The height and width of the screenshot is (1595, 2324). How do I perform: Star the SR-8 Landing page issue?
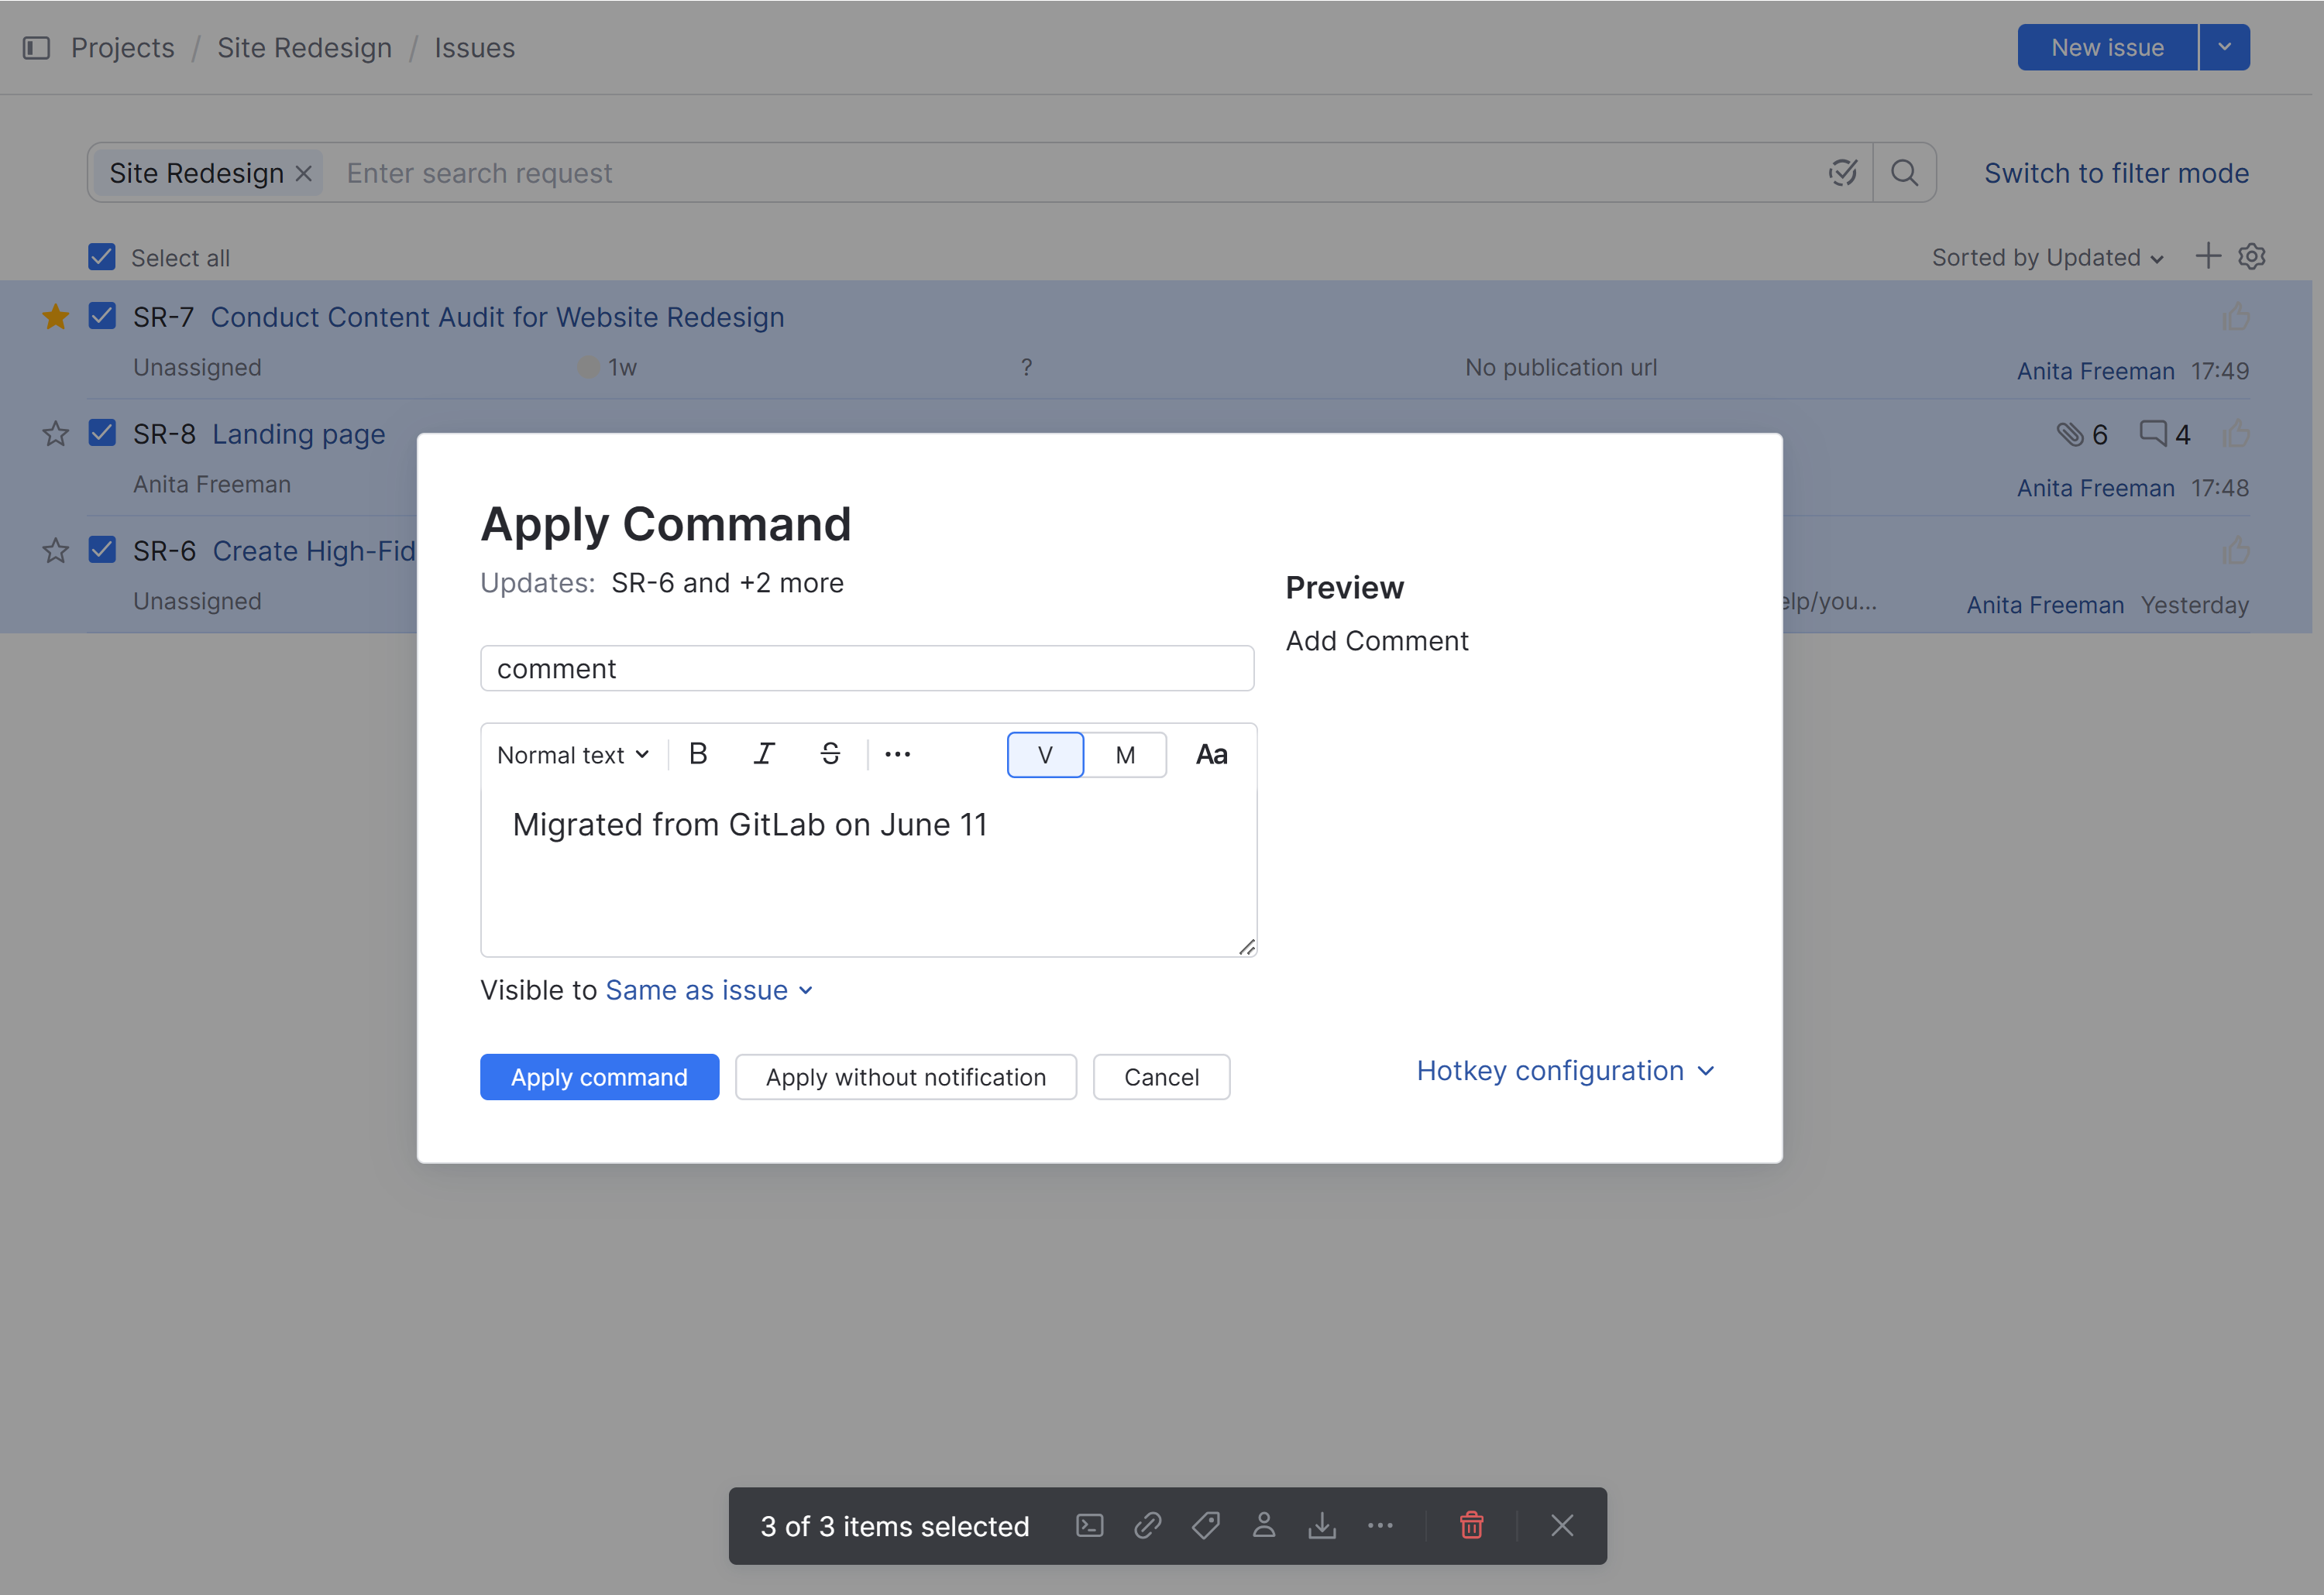55,433
